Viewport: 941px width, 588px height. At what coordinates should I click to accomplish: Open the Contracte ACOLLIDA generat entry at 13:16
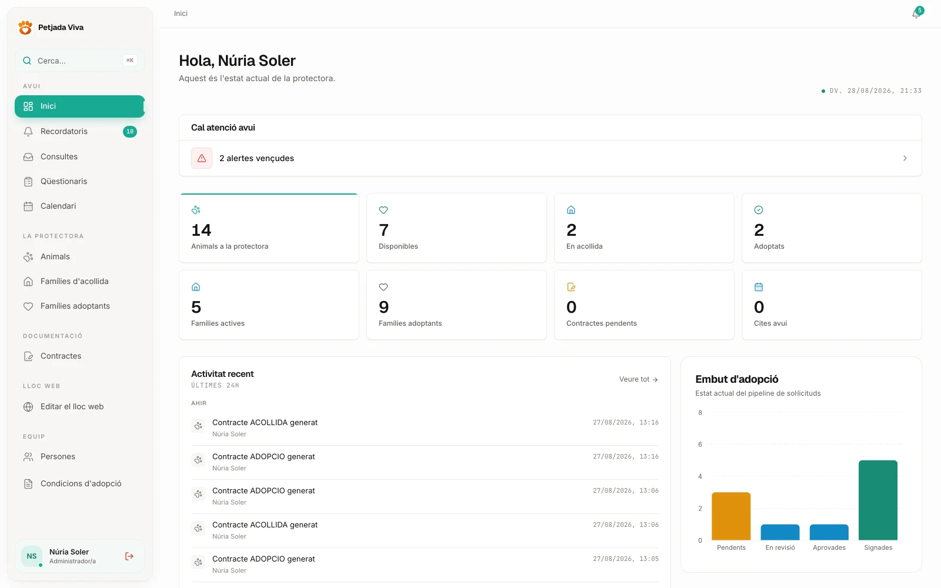[x=425, y=428]
